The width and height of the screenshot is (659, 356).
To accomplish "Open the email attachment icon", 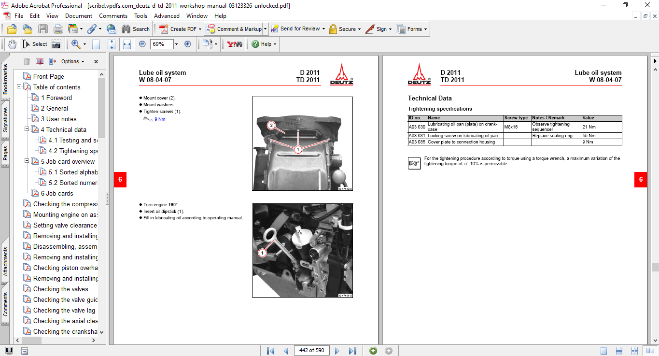I will coord(111,29).
